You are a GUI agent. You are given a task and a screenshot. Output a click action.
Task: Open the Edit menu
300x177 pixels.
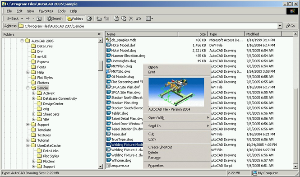pos(19,11)
